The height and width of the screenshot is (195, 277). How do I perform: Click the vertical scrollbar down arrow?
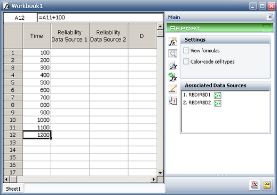point(160,173)
